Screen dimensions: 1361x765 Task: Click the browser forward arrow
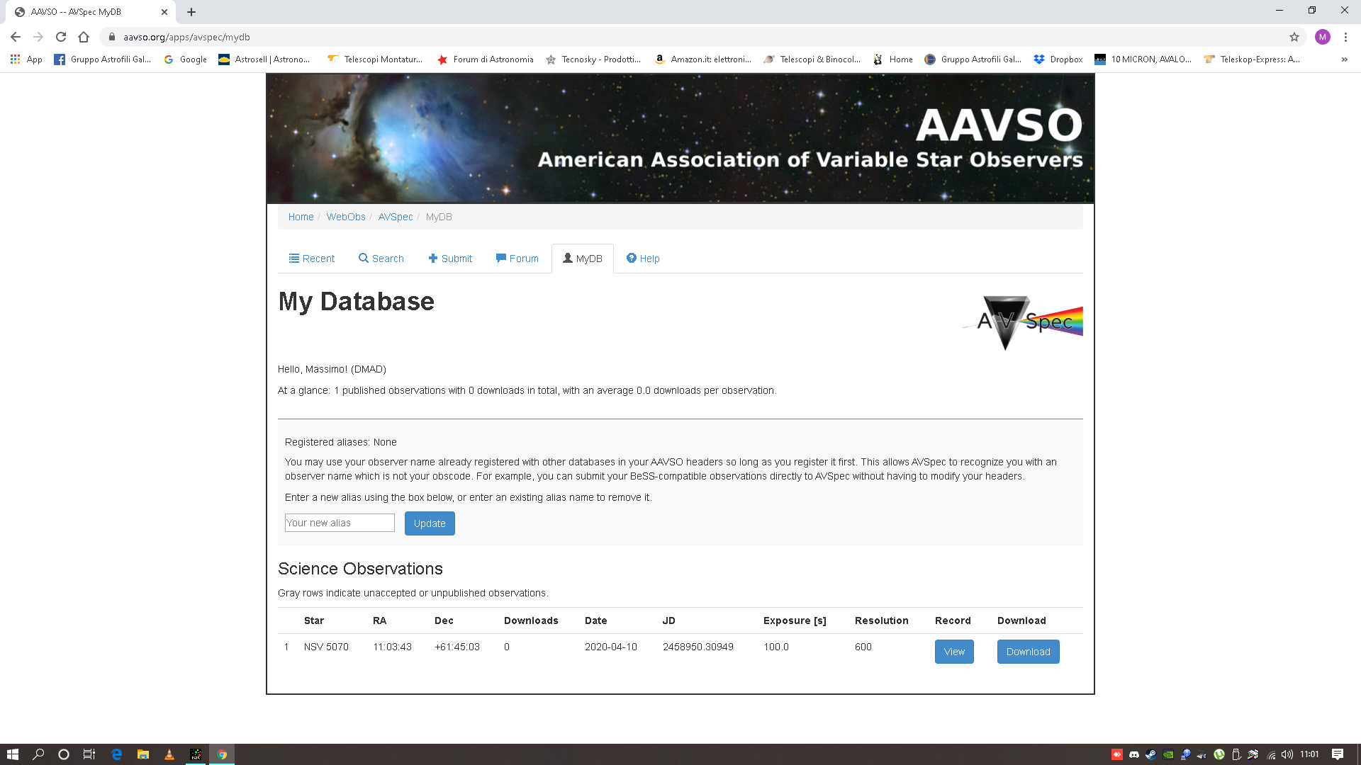tap(38, 37)
